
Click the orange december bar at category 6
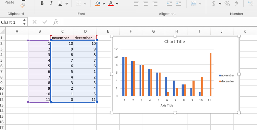pyautogui.click(x=168, y=94)
